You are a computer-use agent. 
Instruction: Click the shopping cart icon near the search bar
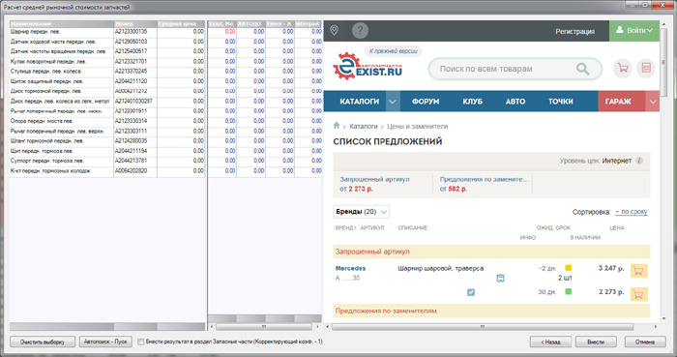[623, 68]
